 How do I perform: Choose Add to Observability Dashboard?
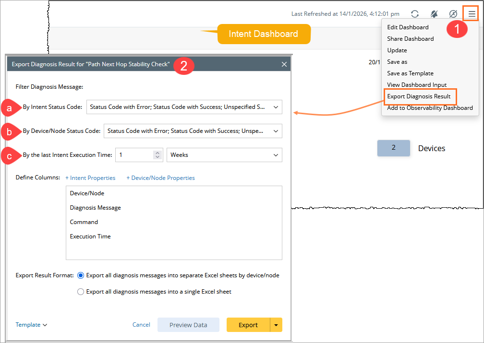pos(430,107)
